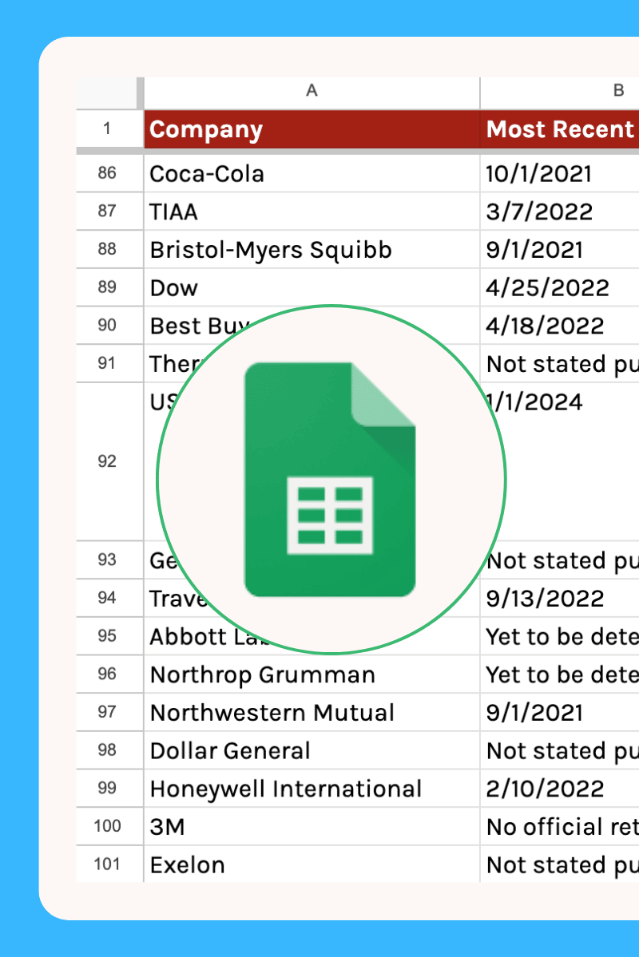This screenshot has width=639, height=957.
Task: Click the Honeywell International cell
Action: 312,789
